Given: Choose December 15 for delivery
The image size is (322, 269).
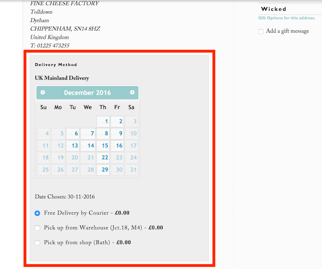Looking at the screenshot, I should click(x=103, y=146).
